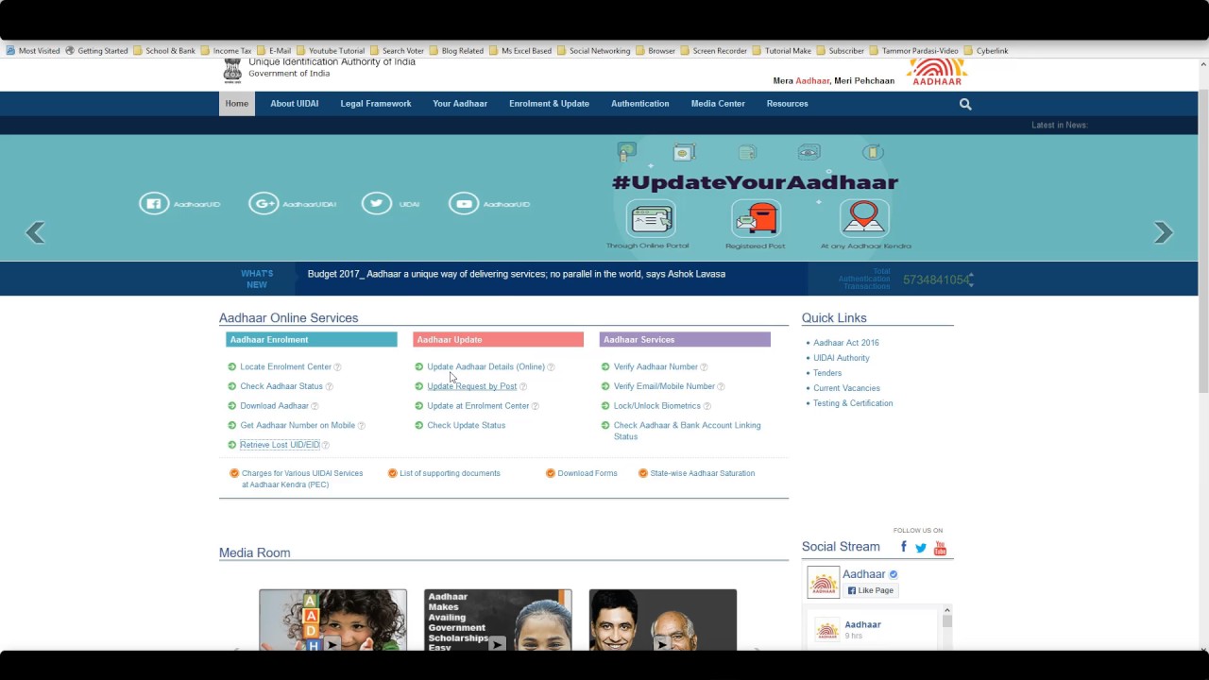Screen dimensions: 1209x680
Task: Open Authentication menu
Action: 640,104
